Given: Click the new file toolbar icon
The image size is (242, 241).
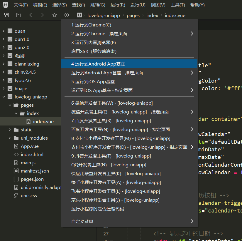Looking at the screenshot, I should [x=6, y=15].
